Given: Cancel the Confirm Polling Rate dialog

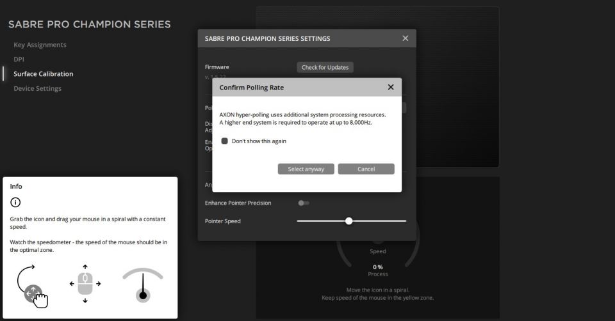Looking at the screenshot, I should [x=366, y=169].
